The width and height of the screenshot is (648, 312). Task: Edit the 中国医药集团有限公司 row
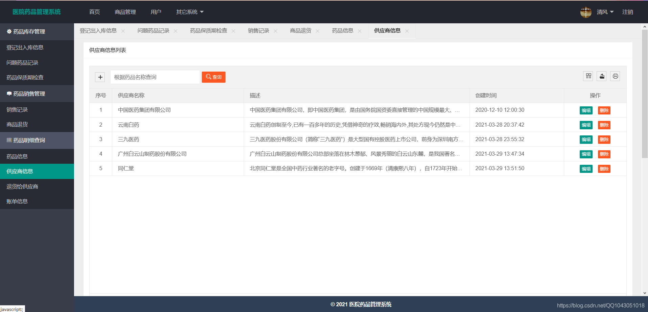pyautogui.click(x=586, y=110)
